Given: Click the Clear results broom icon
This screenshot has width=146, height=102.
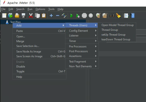Looking at the screenshot, I should [98, 16].
